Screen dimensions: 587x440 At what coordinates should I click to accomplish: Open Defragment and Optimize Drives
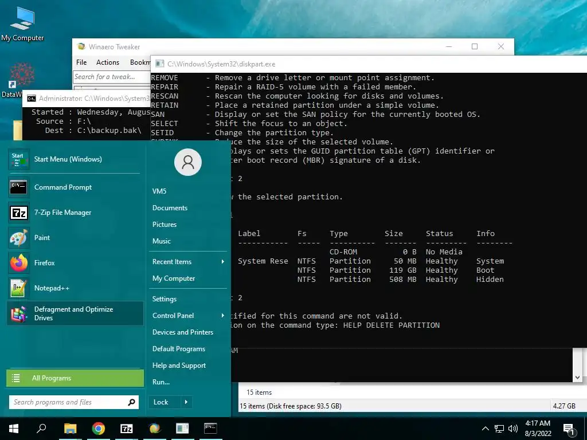click(x=75, y=313)
